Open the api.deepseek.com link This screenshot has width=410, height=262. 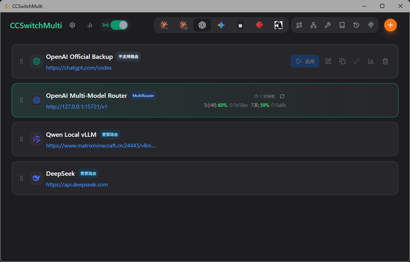point(77,185)
